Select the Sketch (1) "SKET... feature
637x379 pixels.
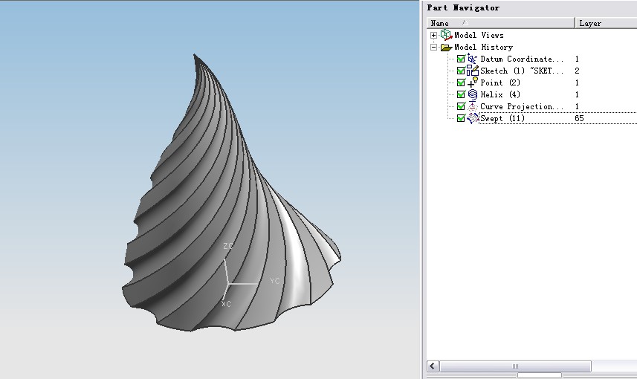coord(522,71)
